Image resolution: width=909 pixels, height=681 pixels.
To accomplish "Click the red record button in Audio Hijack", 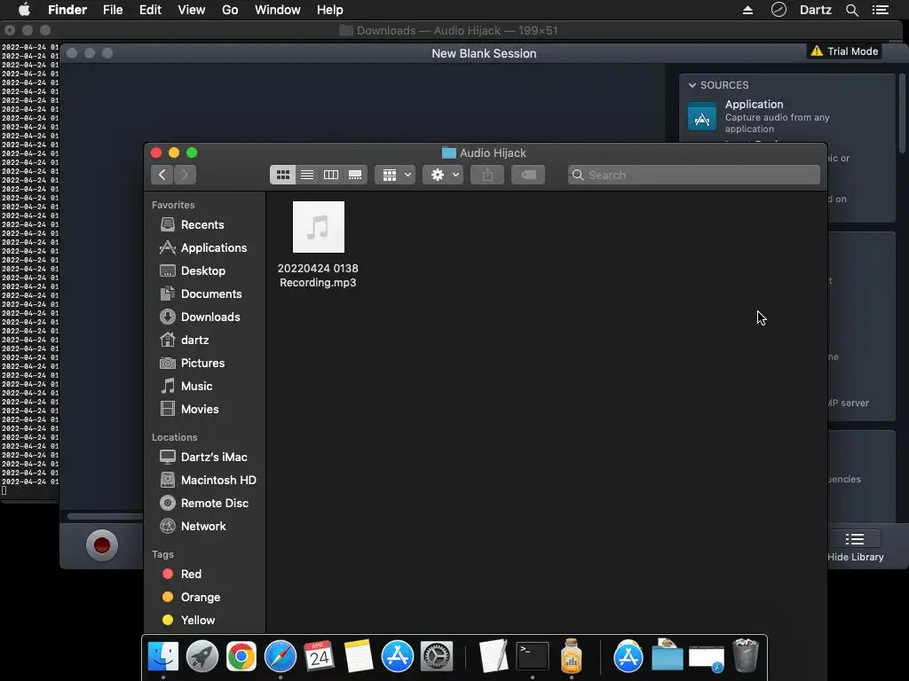I will [x=102, y=545].
